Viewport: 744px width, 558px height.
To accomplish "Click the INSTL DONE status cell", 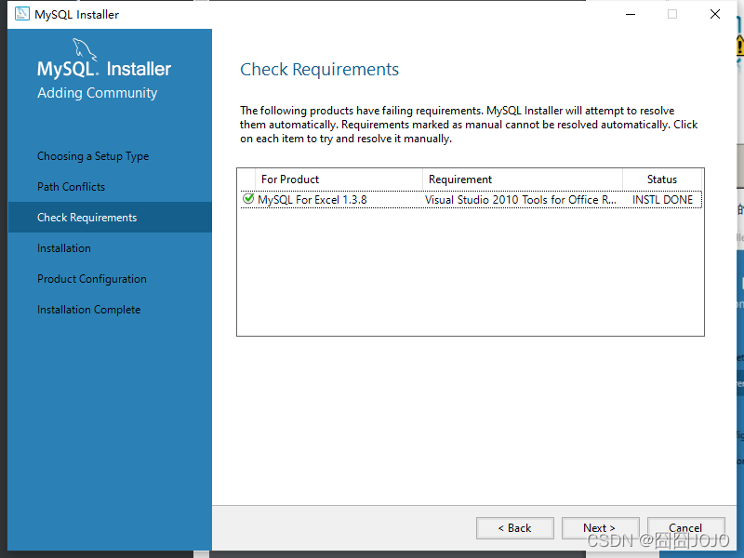I will pos(662,200).
